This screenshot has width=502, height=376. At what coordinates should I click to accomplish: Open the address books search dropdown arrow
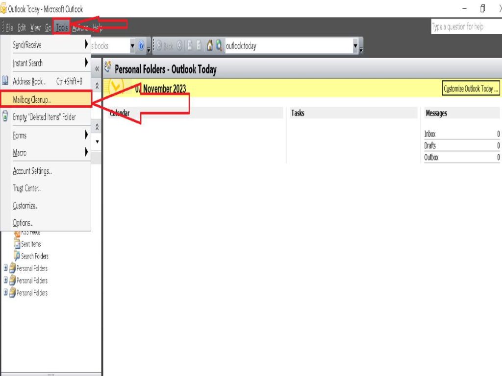click(x=132, y=46)
